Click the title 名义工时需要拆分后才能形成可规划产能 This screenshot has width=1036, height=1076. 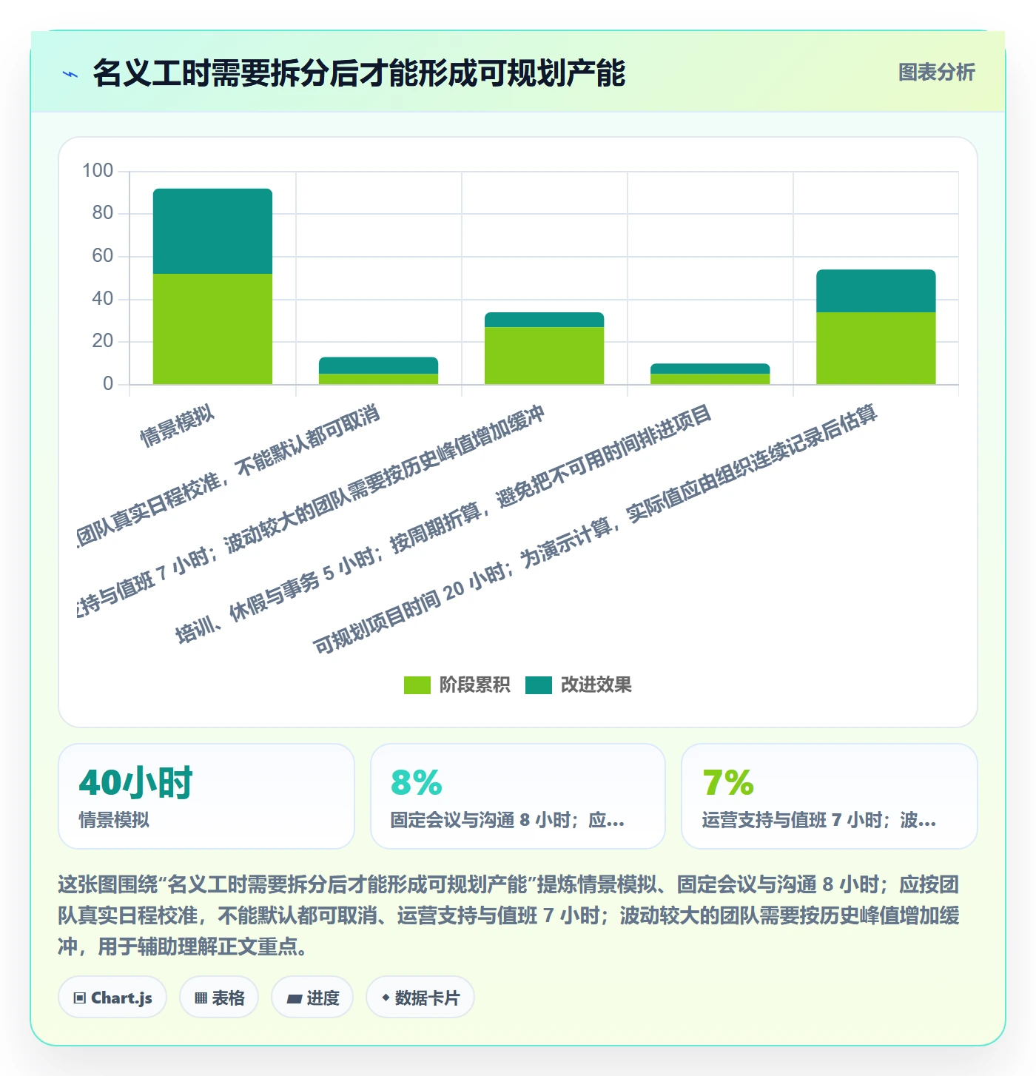pos(359,73)
